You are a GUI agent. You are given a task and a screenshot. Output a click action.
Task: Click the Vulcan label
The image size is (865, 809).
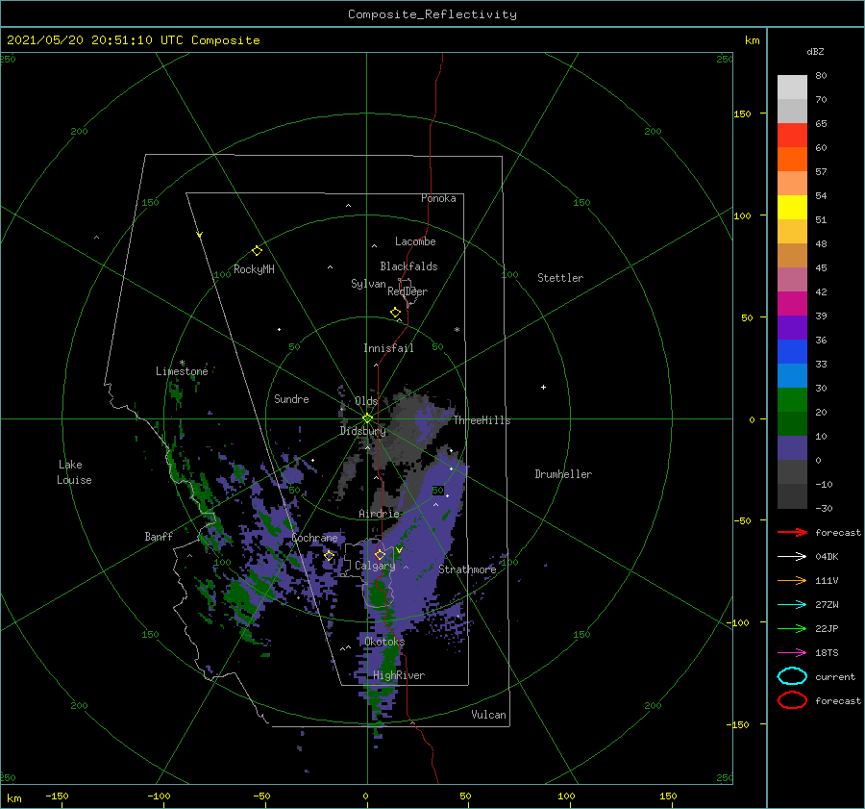[x=489, y=715]
